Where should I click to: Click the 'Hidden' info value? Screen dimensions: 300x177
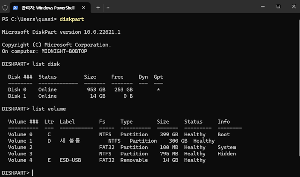coord(227,154)
